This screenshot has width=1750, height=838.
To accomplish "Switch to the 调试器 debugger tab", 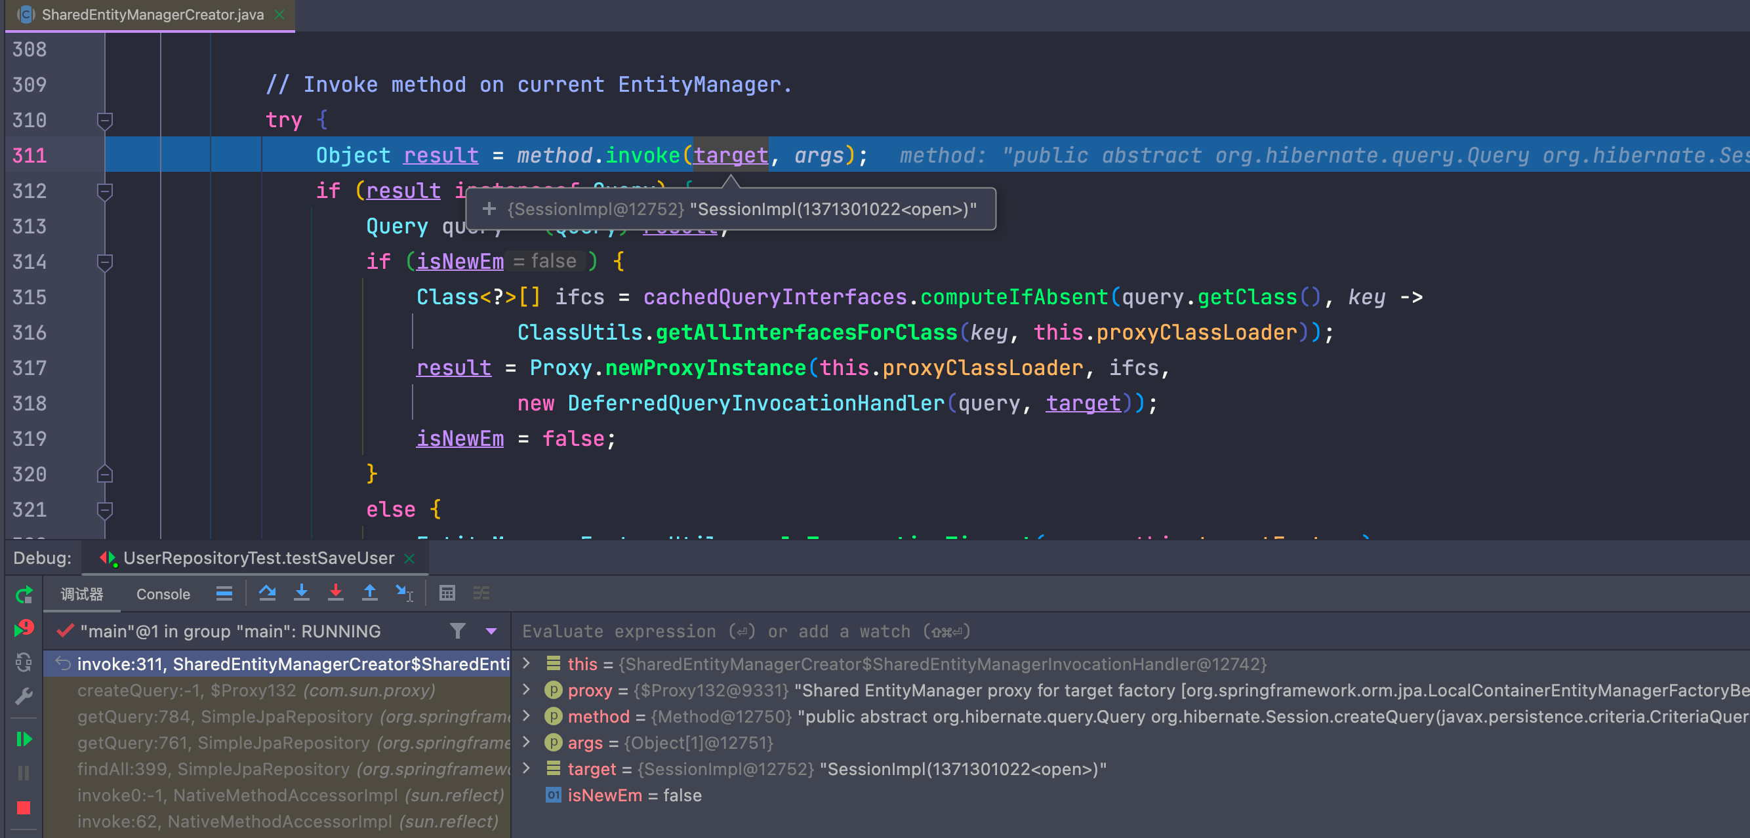I will point(81,594).
